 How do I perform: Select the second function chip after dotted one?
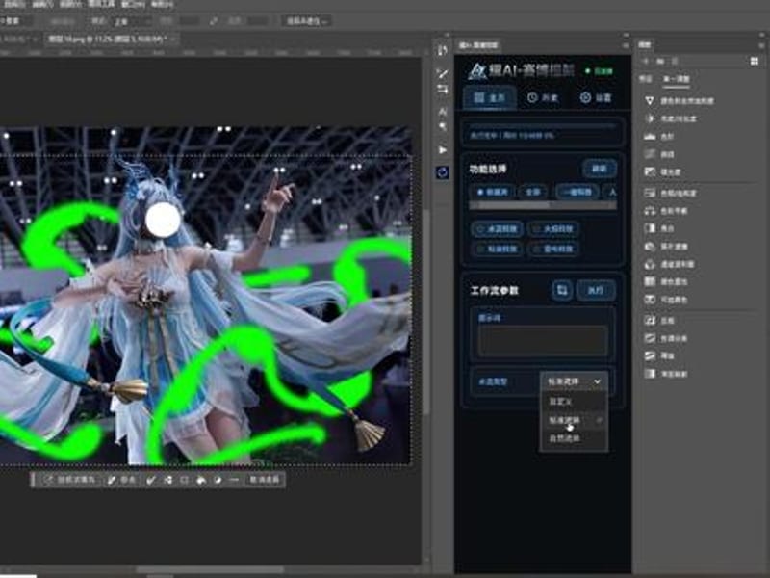point(533,192)
